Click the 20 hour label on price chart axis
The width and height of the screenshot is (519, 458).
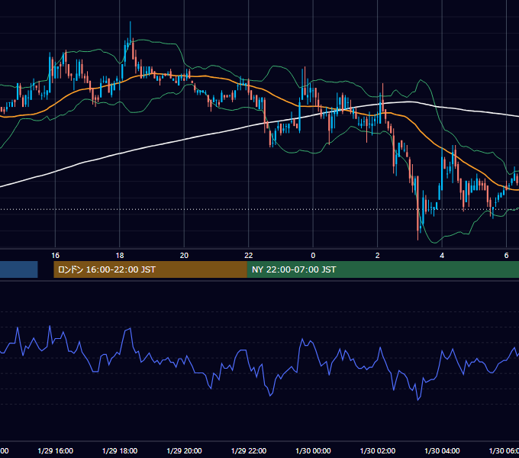pos(184,256)
